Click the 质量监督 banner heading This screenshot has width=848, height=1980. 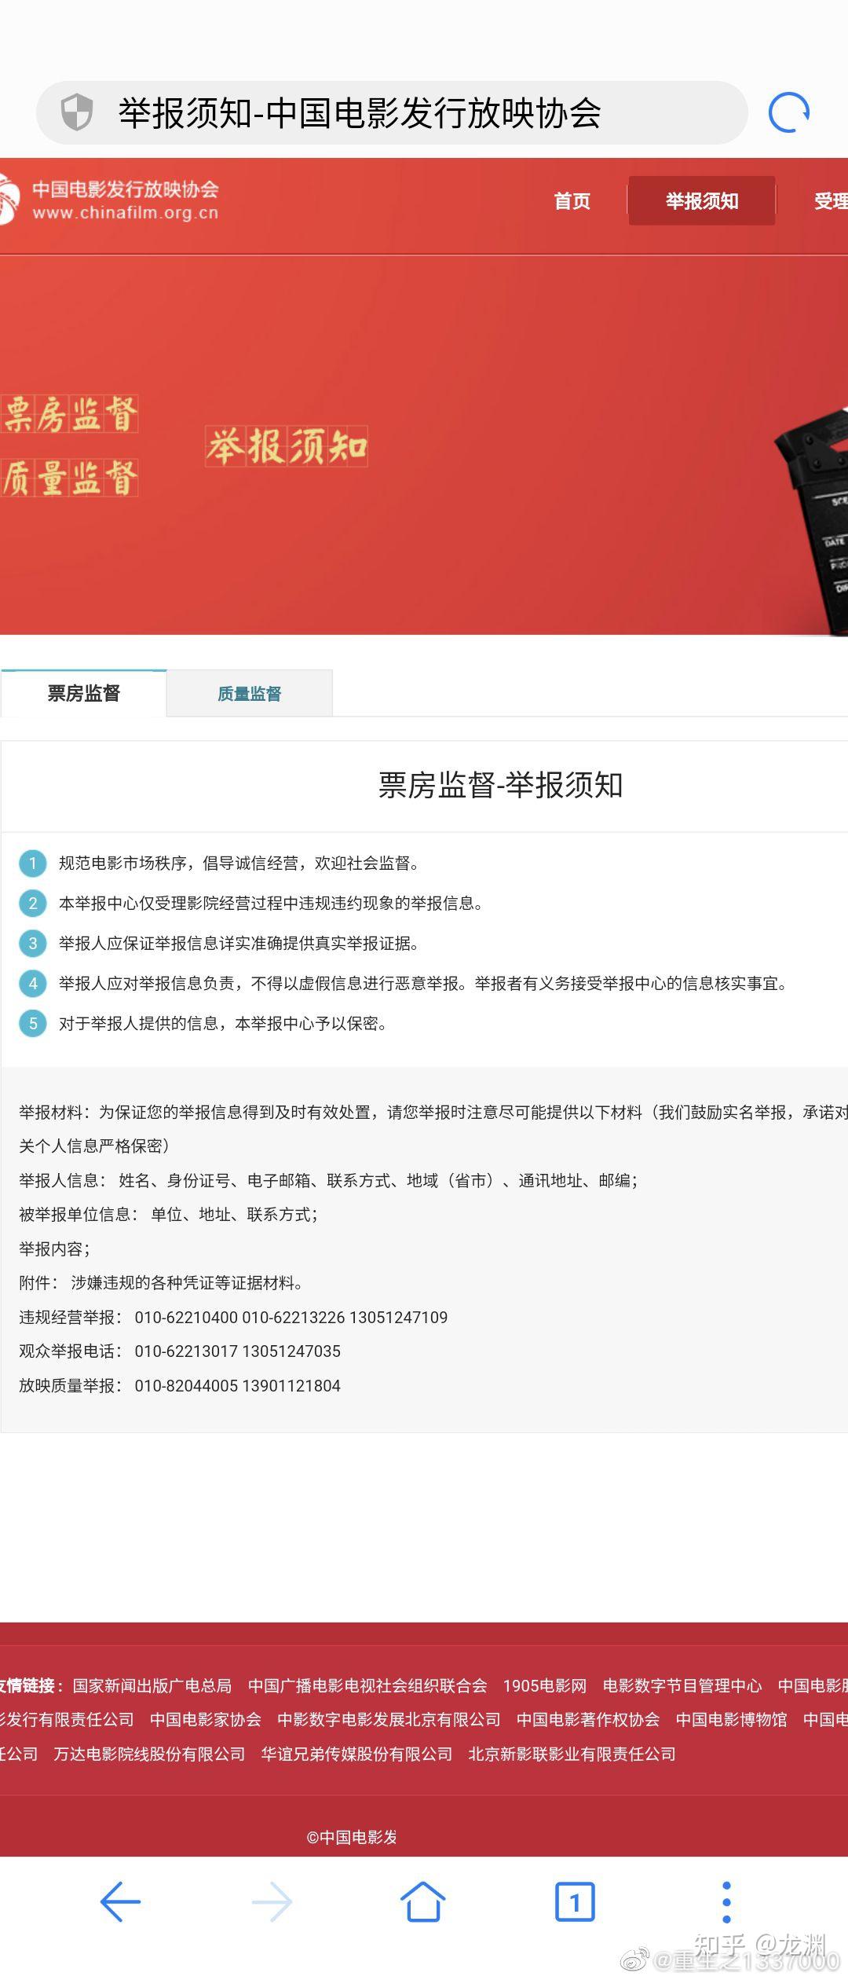click(69, 478)
